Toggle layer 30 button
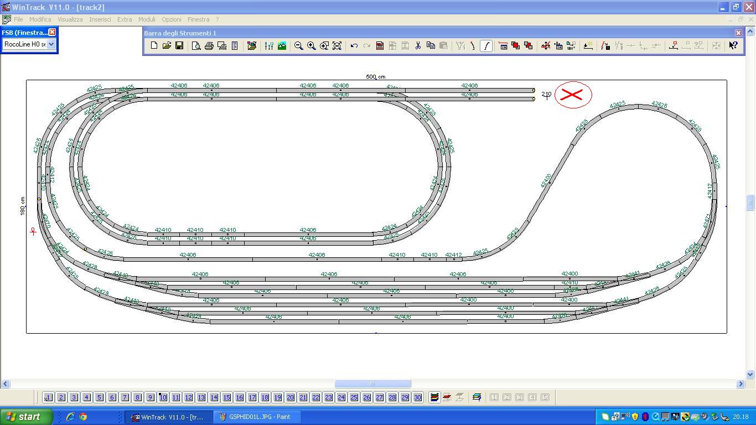 (x=417, y=397)
